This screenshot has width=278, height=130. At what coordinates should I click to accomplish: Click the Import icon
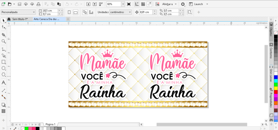pyautogui.click(x=88, y=4)
